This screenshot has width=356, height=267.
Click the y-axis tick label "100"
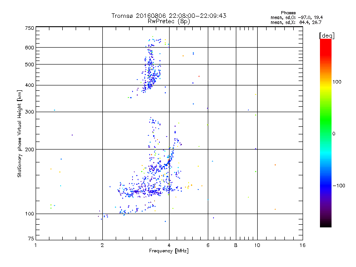[29, 214]
